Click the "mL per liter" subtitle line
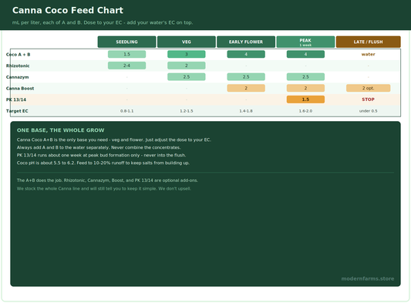The height and width of the screenshot is (303, 411). 103,22
